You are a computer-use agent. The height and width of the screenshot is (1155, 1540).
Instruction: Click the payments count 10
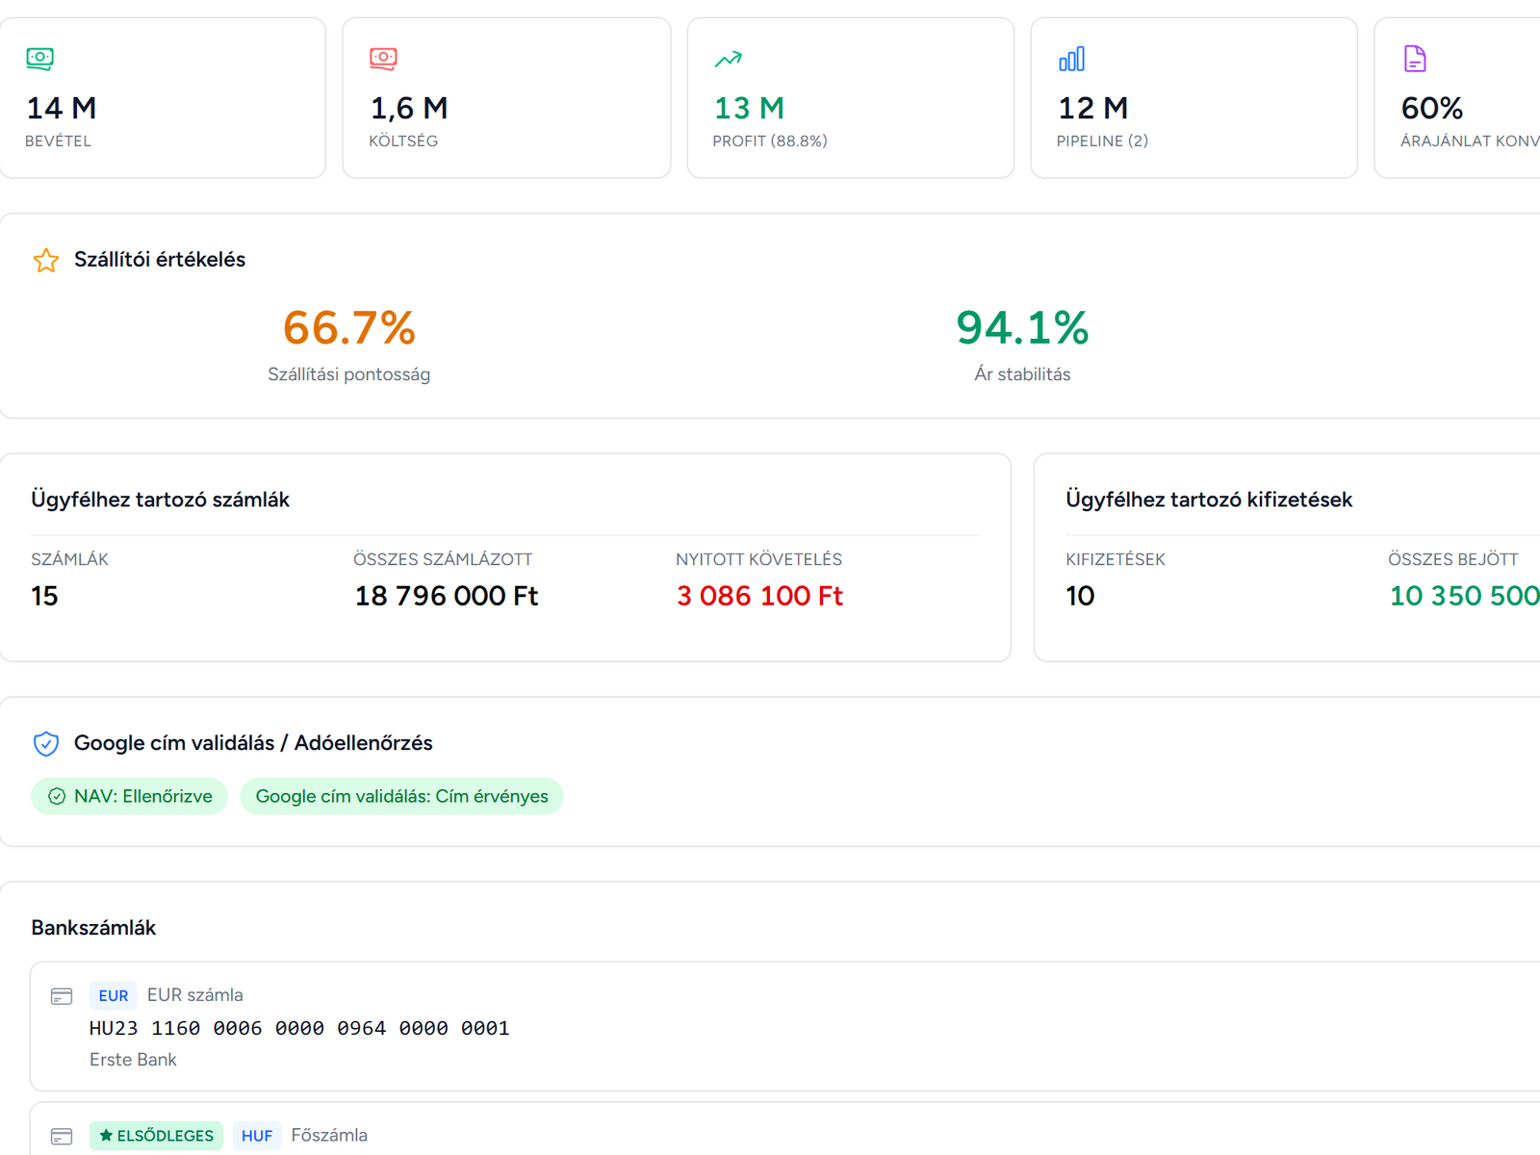1080,596
